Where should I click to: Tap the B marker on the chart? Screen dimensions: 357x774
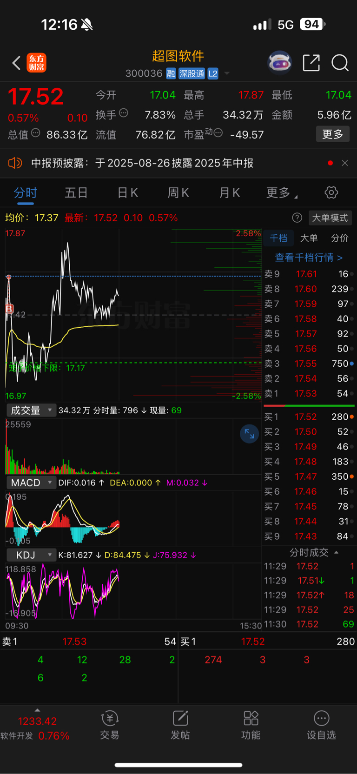tap(9, 309)
